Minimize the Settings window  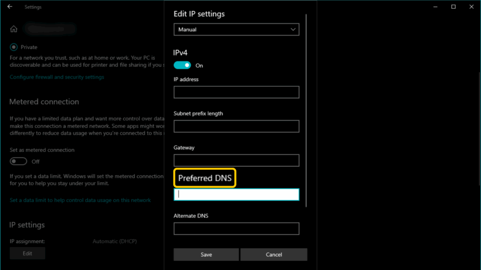pos(435,7)
